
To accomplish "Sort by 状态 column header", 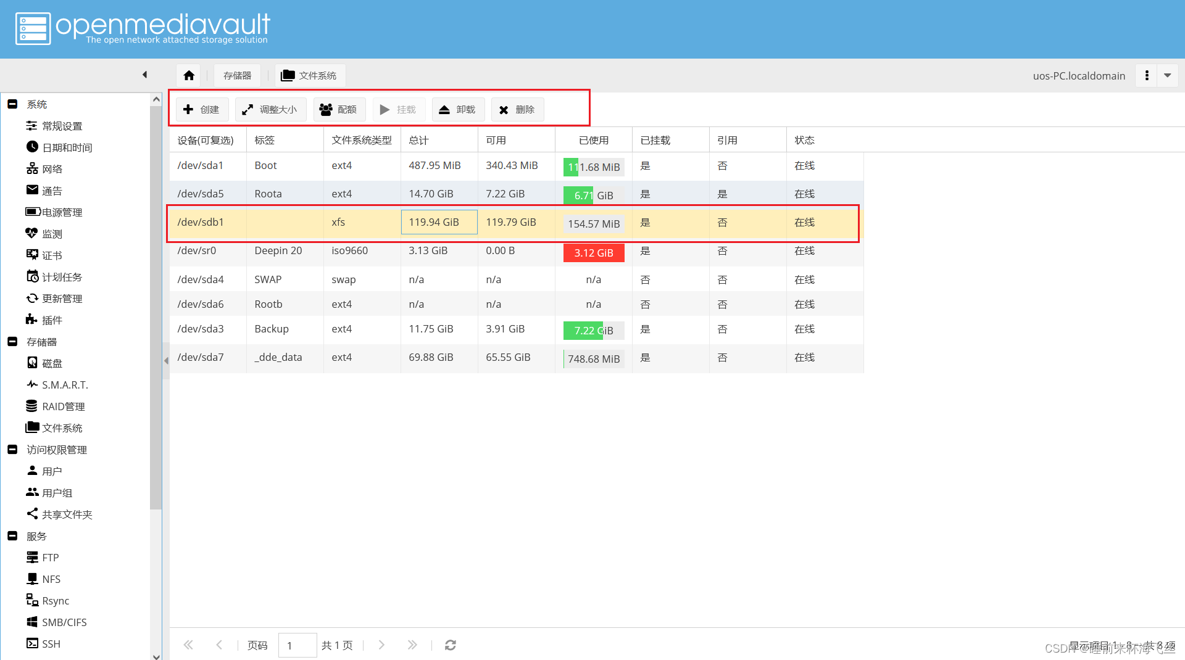I will click(825, 140).
